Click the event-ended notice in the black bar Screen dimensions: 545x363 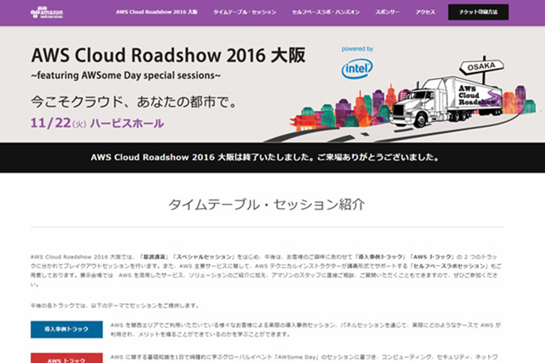coord(265,157)
